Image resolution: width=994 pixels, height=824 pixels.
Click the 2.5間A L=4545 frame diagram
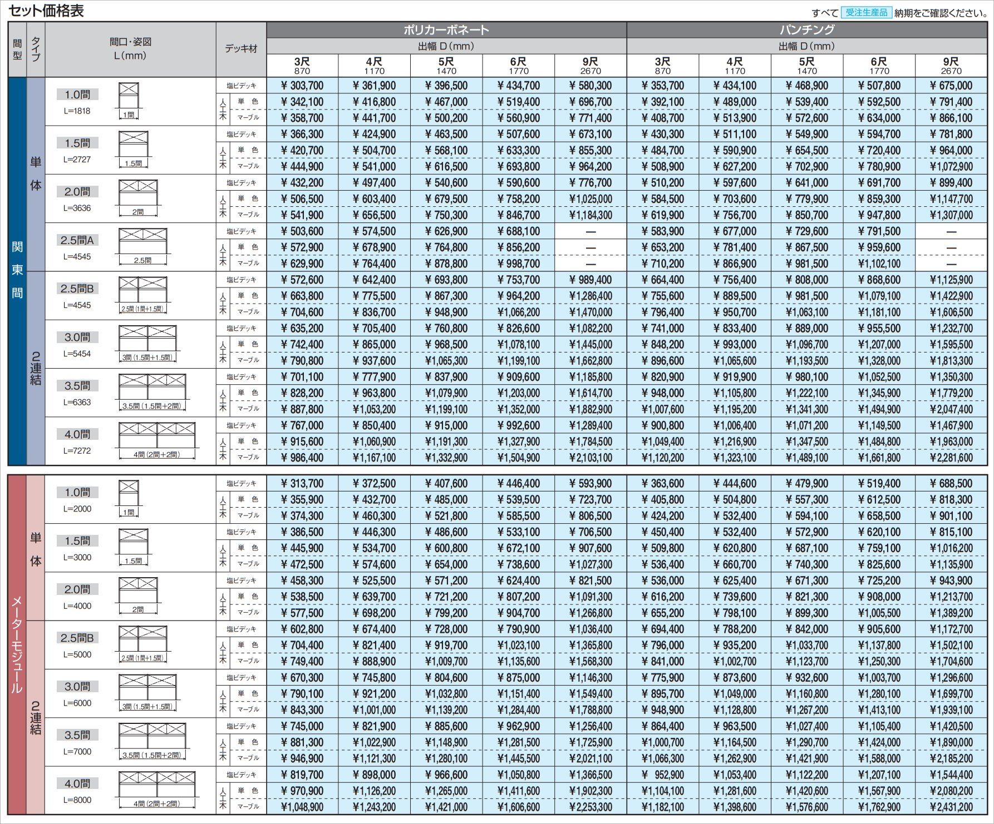142,246
